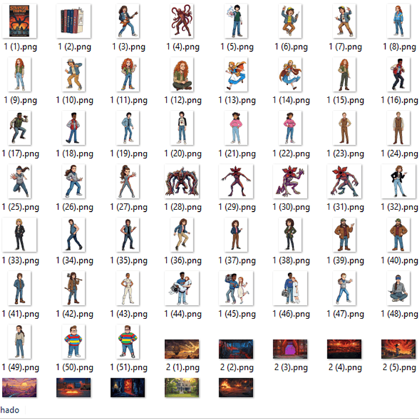This screenshot has height=419, width=419.
Task: Select the red tentacle monster 1 (4).png
Action: pyautogui.click(x=182, y=22)
